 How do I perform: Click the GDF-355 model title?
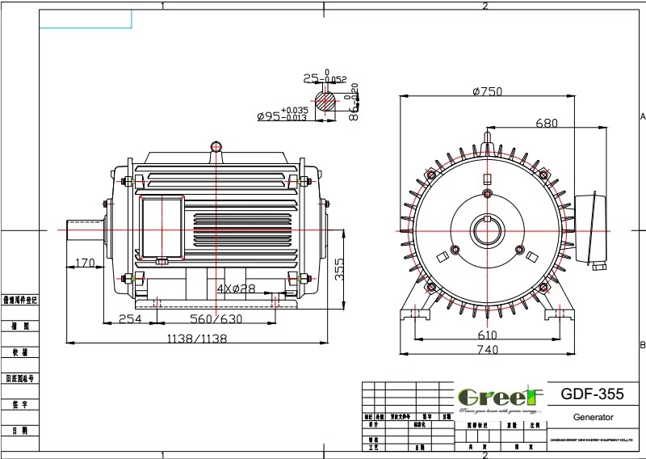(592, 394)
